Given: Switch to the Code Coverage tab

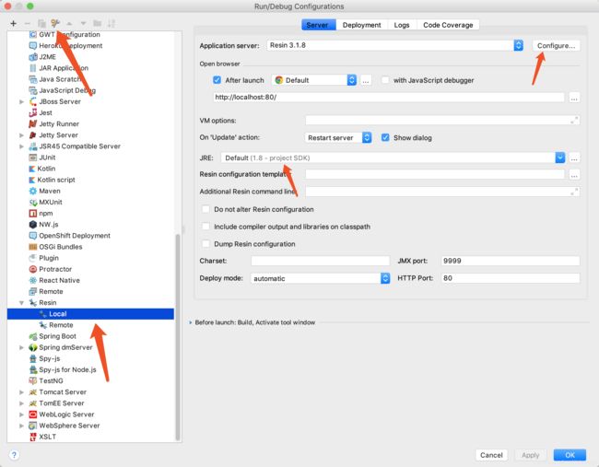Looking at the screenshot, I should point(448,25).
